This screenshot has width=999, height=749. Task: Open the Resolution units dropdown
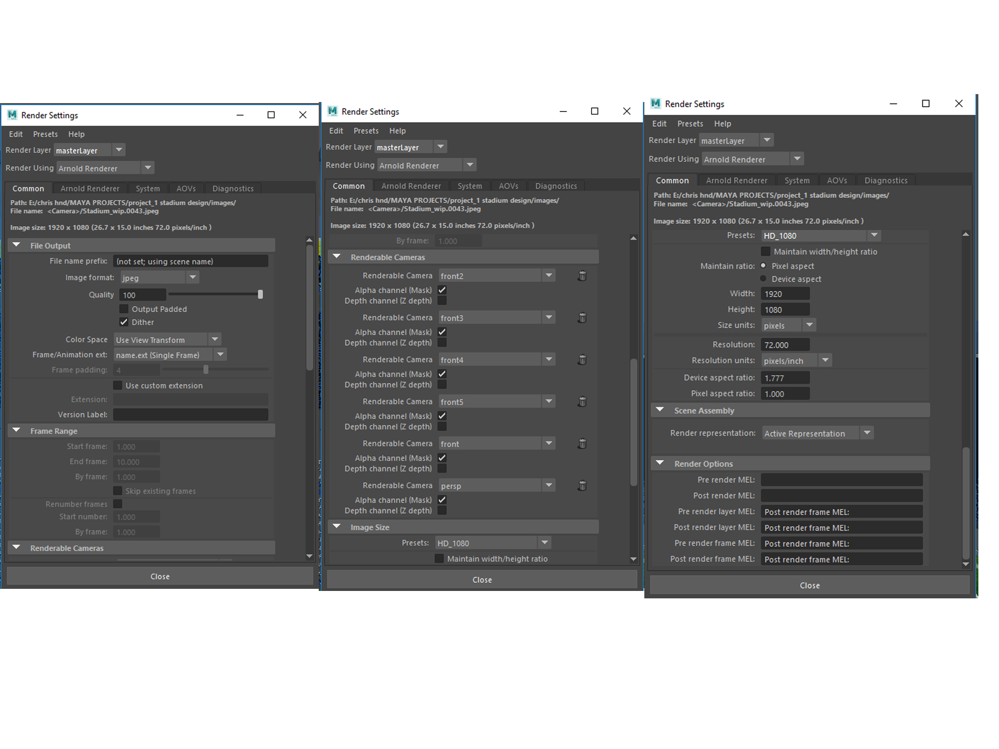[797, 360]
